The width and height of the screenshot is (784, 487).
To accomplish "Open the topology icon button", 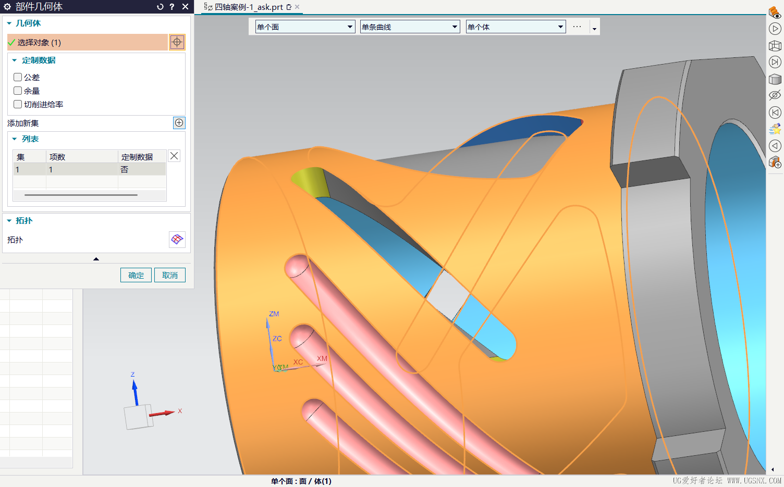I will 177,240.
